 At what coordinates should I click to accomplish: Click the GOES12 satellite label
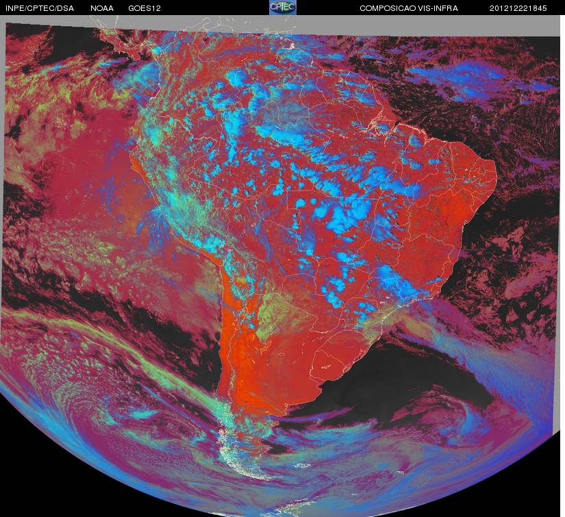coord(145,8)
